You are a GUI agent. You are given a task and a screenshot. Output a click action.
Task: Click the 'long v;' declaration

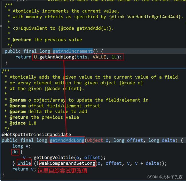coord(21,146)
